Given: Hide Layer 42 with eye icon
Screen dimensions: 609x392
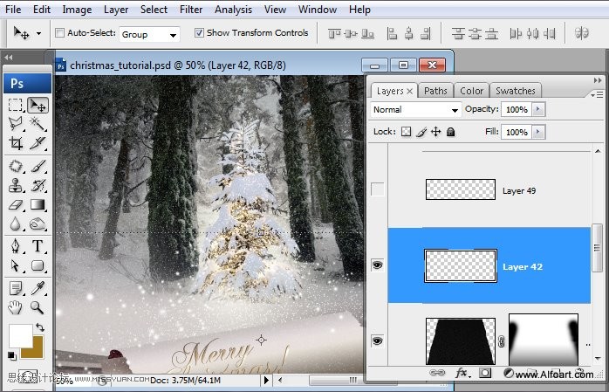Looking at the screenshot, I should click(x=378, y=265).
